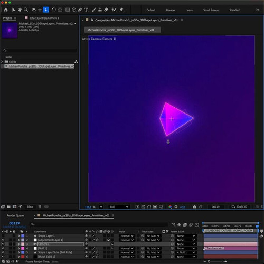The height and width of the screenshot is (264, 264).
Task: Toggle frame blending for the composition
Action: pos(185,225)
